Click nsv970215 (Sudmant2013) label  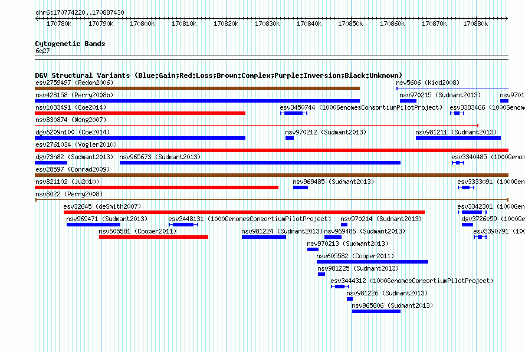(440, 95)
